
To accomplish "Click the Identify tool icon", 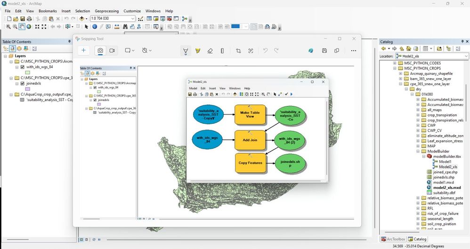I will [x=94, y=27].
